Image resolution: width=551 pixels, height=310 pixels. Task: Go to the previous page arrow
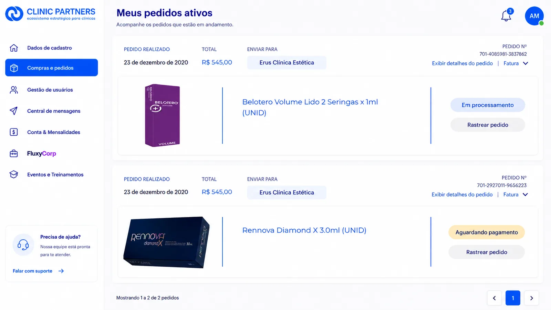pos(494,298)
